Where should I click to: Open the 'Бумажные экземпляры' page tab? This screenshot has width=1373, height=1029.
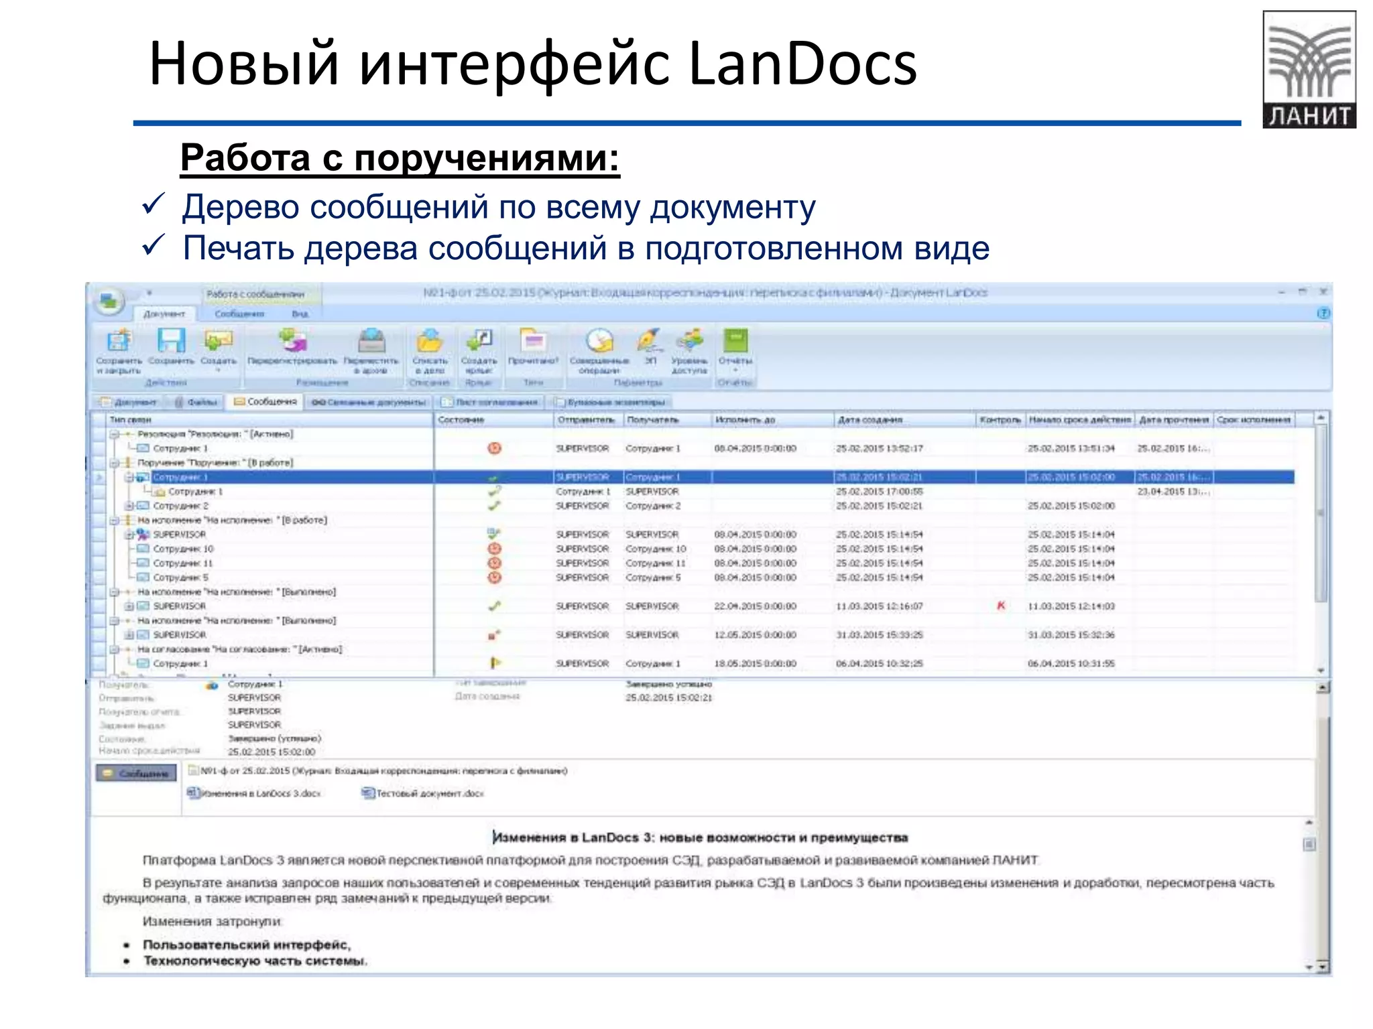[x=609, y=402]
